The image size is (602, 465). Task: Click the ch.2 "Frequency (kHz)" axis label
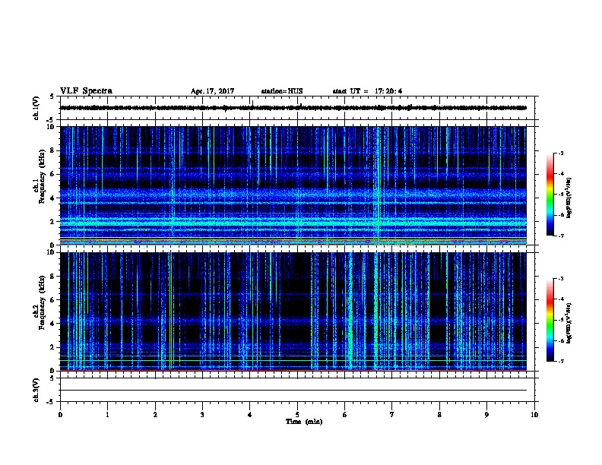(42, 302)
